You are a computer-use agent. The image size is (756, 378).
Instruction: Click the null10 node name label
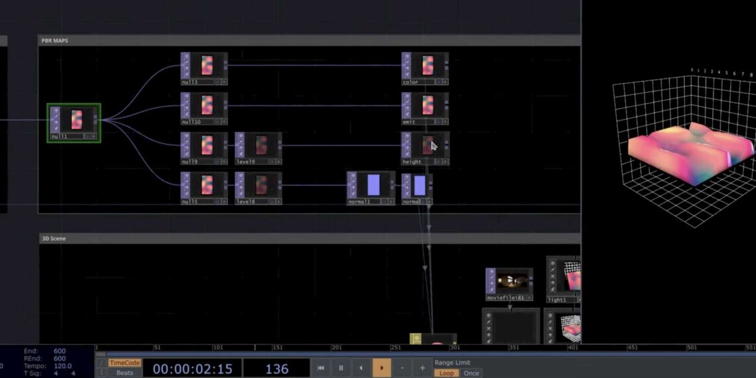191,123
